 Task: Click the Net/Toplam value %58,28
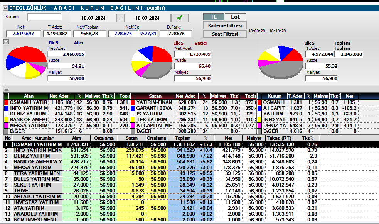pyautogui.click(x=89, y=34)
